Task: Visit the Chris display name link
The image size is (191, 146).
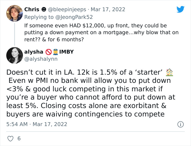Action: (x=32, y=10)
